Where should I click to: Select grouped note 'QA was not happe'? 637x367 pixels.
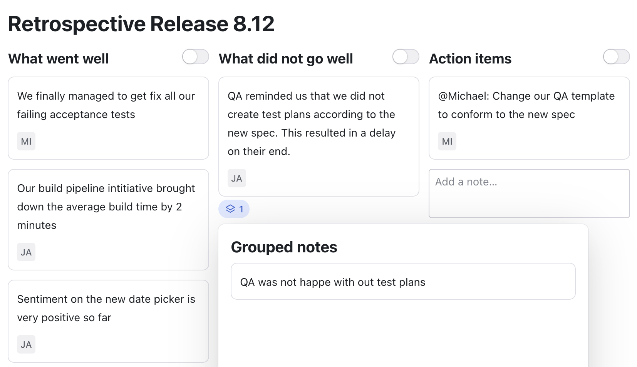403,282
